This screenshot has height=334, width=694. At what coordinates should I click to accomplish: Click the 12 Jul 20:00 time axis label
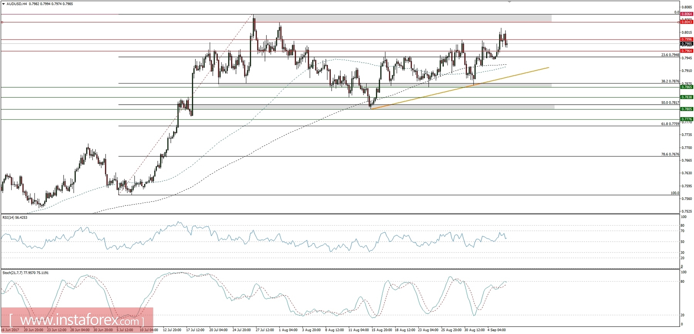[172, 330]
